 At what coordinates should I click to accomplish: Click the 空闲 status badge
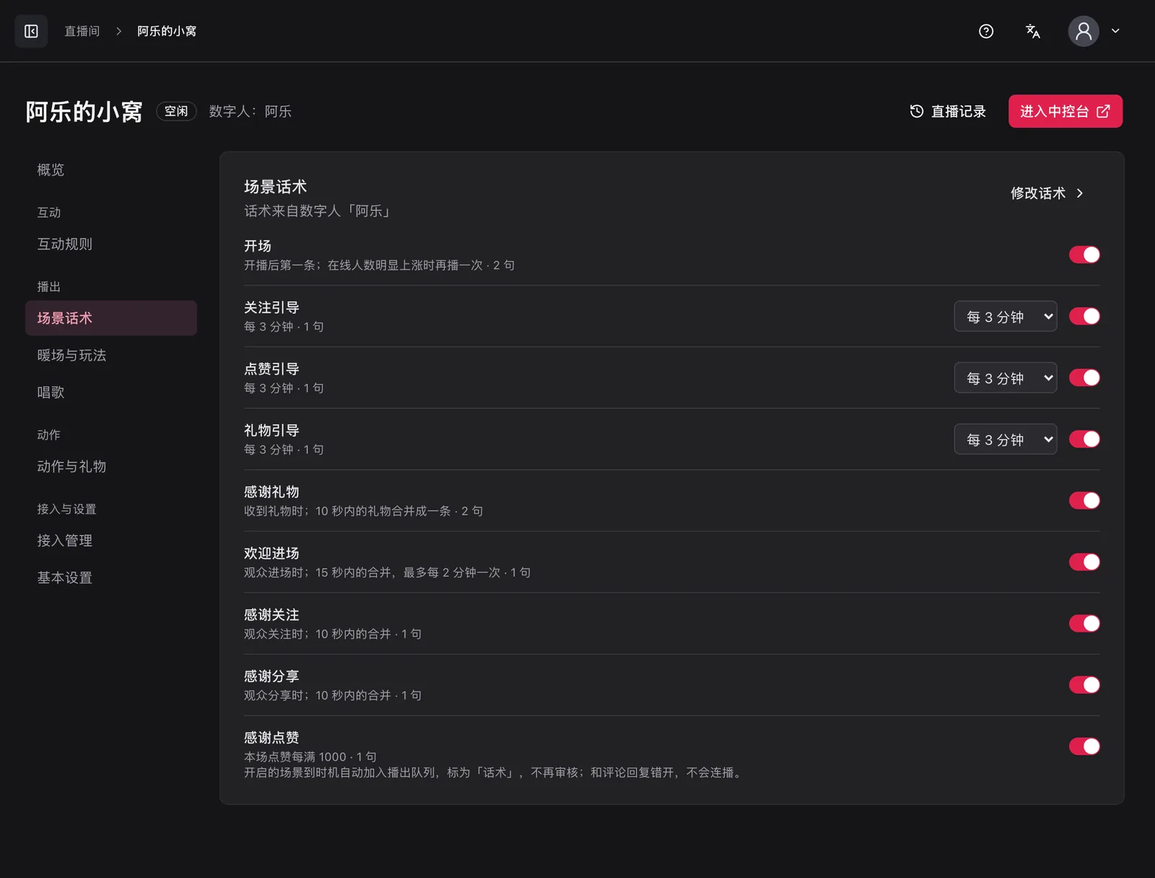tap(176, 111)
